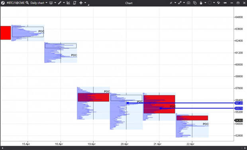
Task: Click the #BTCJ1@CME instrument label
Action: (16, 3)
